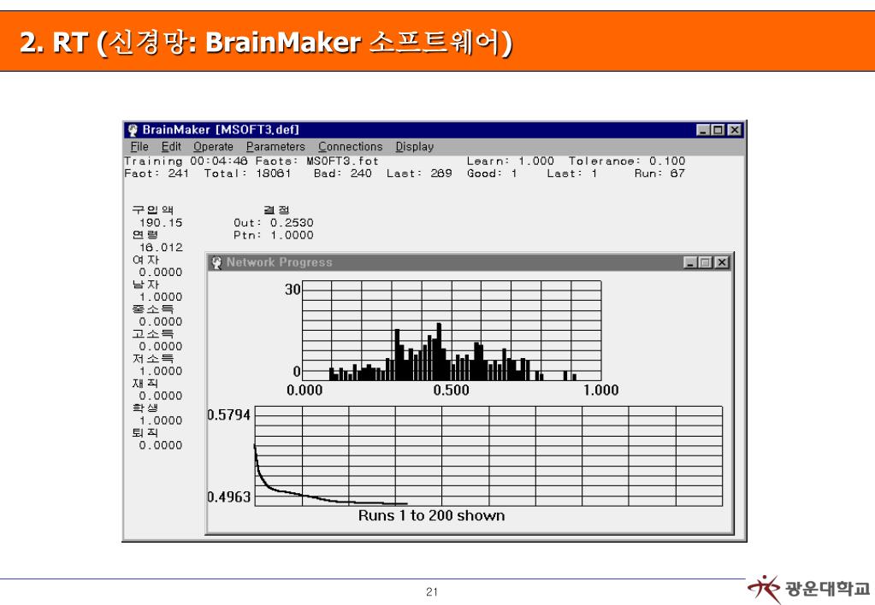Click the 'Runs 1 to 200 shown' label
This screenshot has height=605, width=875.
click(x=431, y=515)
